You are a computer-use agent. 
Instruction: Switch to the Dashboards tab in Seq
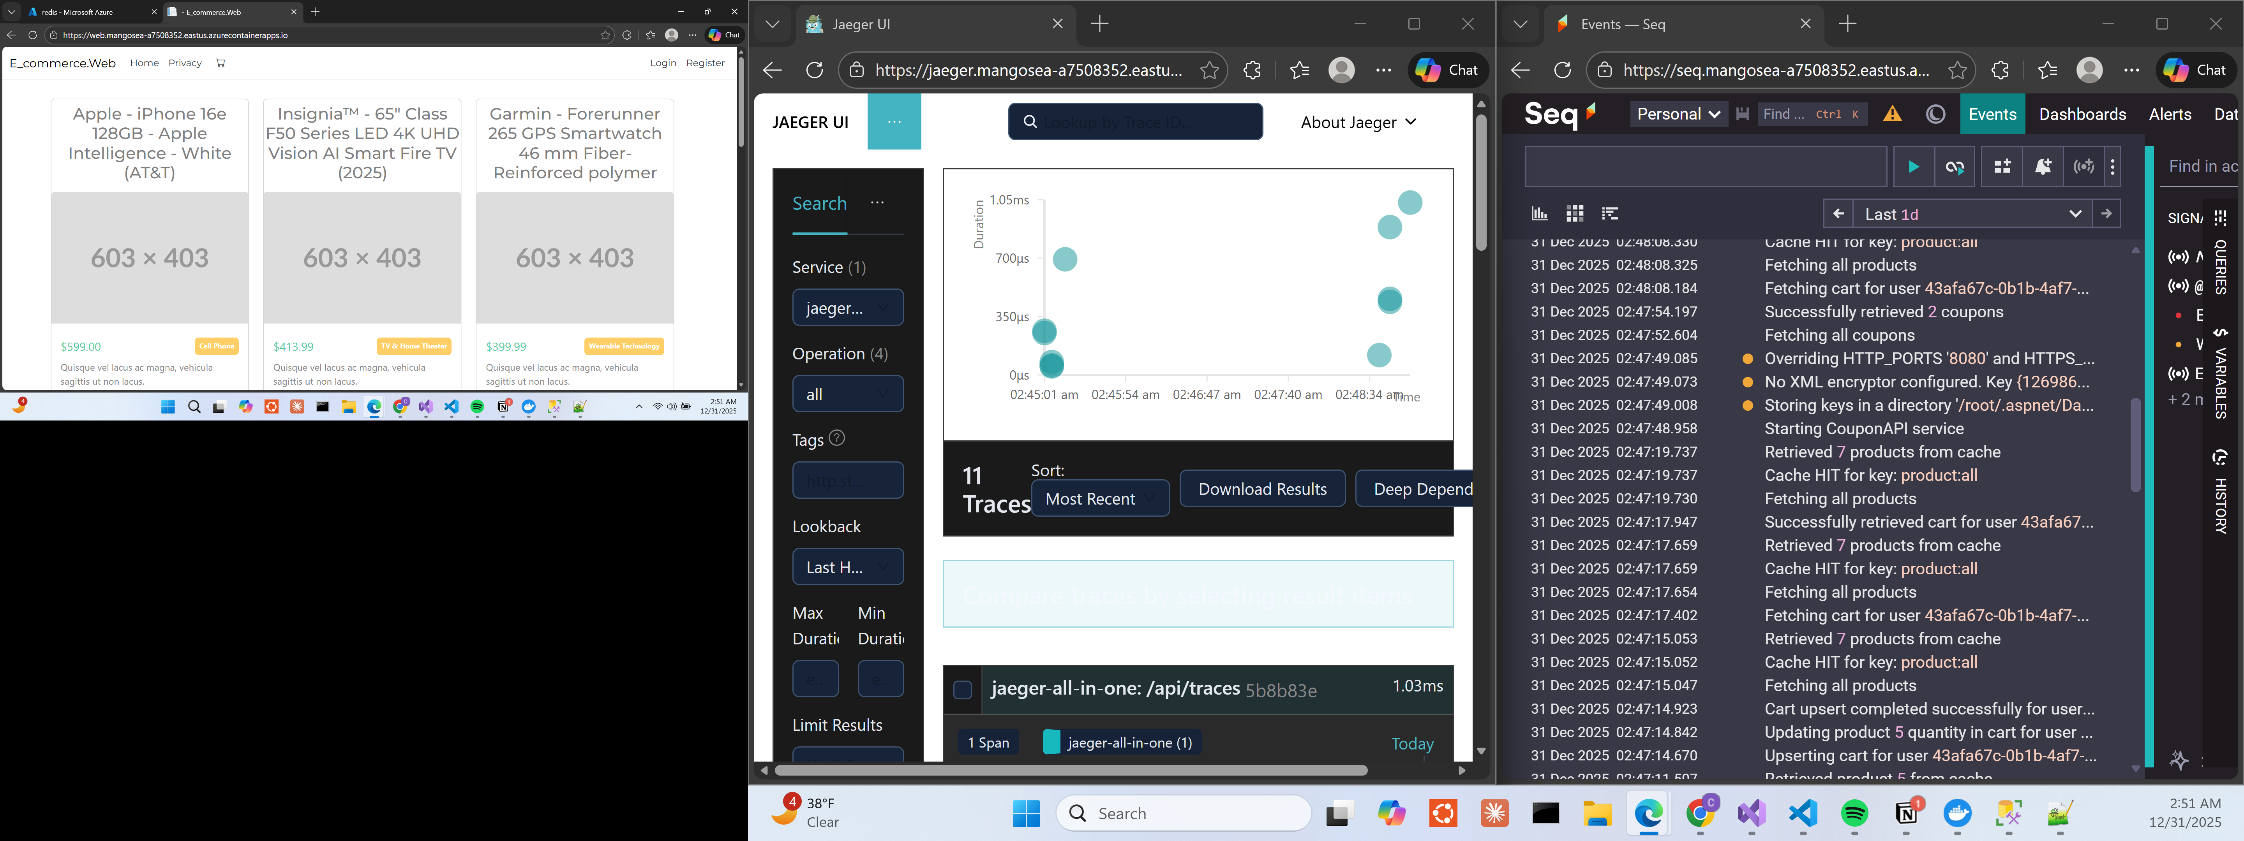point(2082,115)
